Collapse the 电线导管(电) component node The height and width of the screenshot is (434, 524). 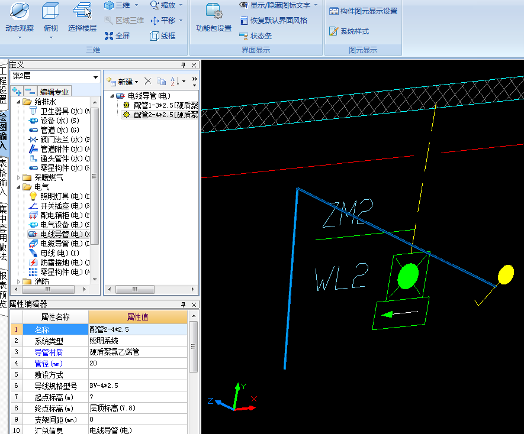(112, 96)
